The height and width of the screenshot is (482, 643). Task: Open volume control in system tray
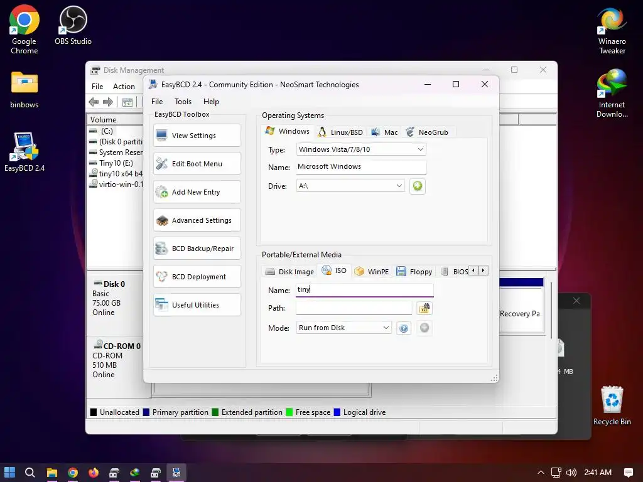571,473
